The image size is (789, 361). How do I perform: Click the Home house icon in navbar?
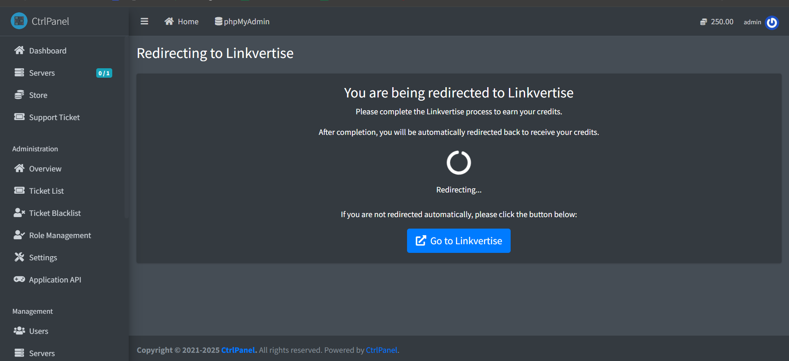[x=169, y=21]
